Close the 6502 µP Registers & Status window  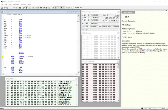tap(119, 12)
